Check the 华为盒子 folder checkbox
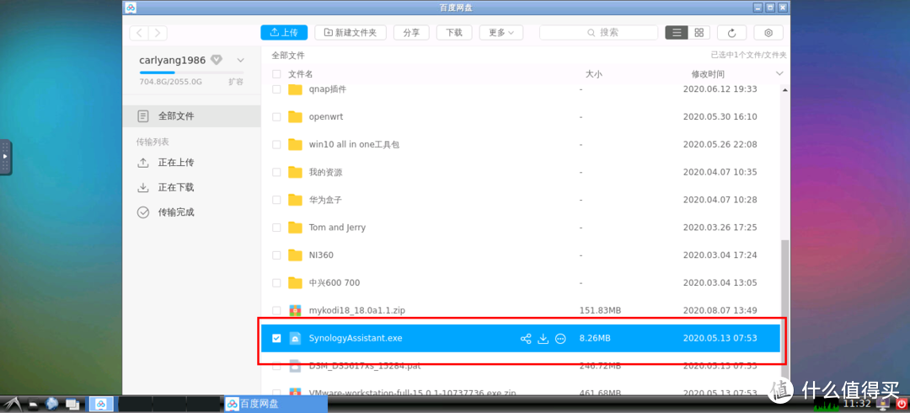910x413 pixels. point(276,200)
